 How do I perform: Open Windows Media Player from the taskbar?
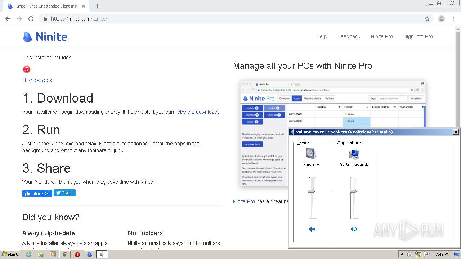point(53,254)
